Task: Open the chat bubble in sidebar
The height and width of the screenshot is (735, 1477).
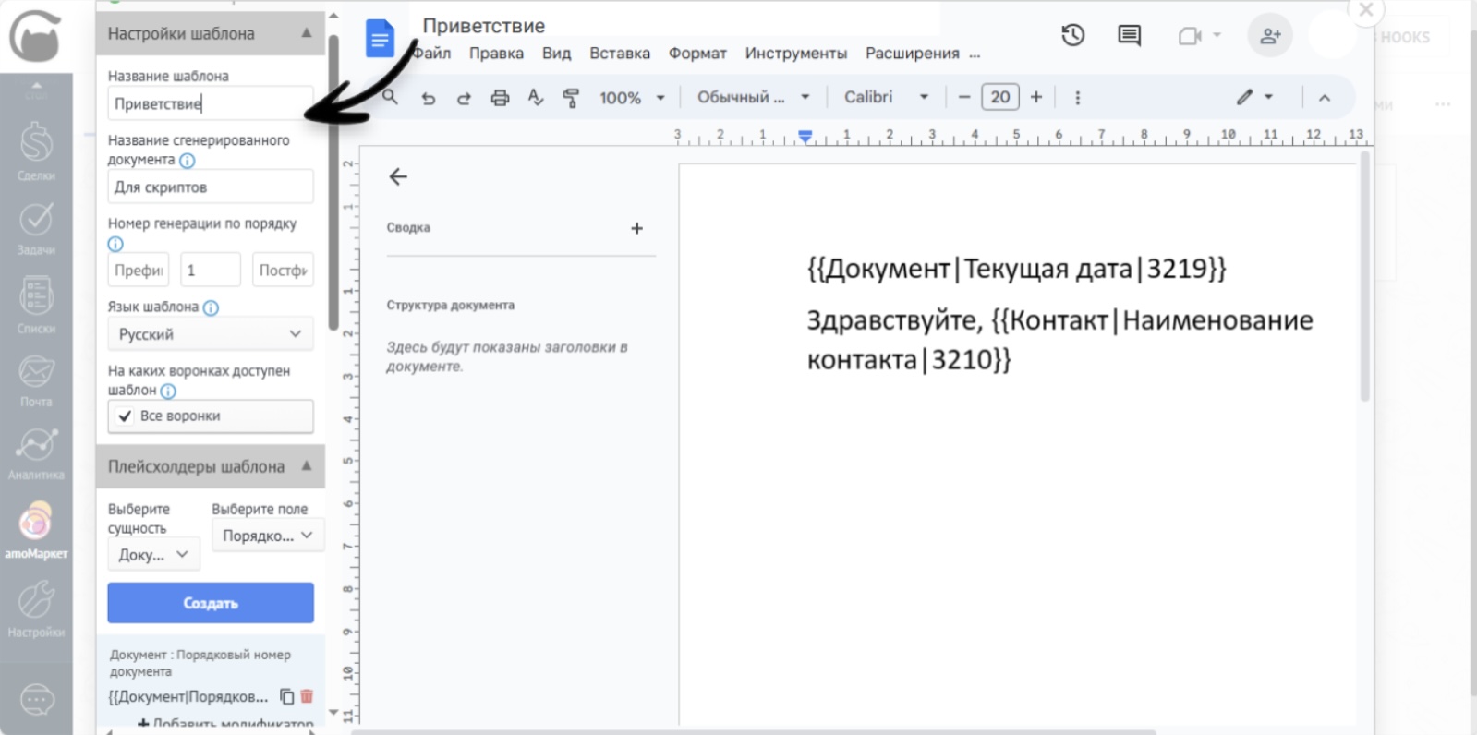Action: click(37, 700)
